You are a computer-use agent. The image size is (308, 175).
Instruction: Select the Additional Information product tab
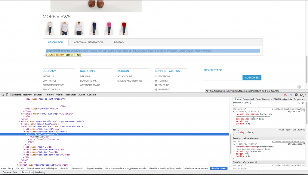pyautogui.click(x=88, y=42)
